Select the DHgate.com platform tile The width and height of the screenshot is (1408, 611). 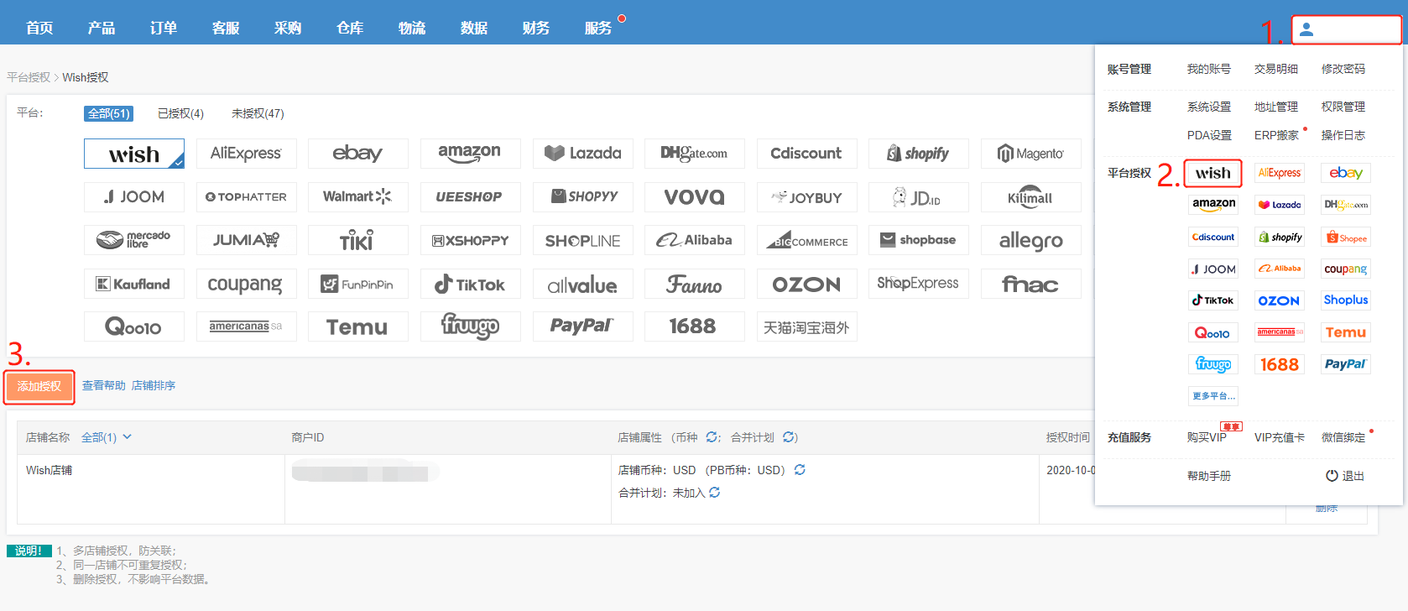pyautogui.click(x=695, y=154)
